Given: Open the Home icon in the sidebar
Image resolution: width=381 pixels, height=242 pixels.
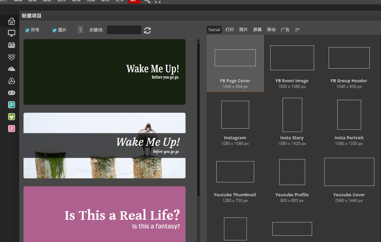Looking at the screenshot, I should tap(12, 21).
